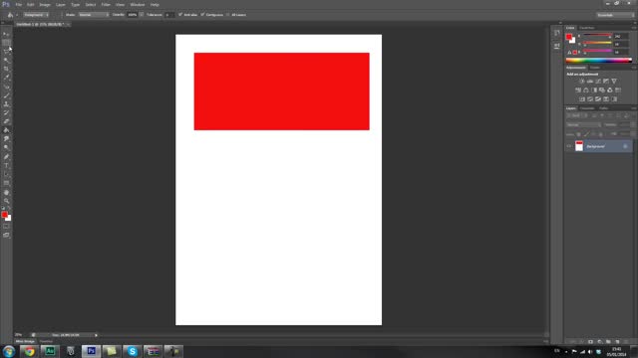Toggle Quick Mask mode in toolbox

click(6, 227)
